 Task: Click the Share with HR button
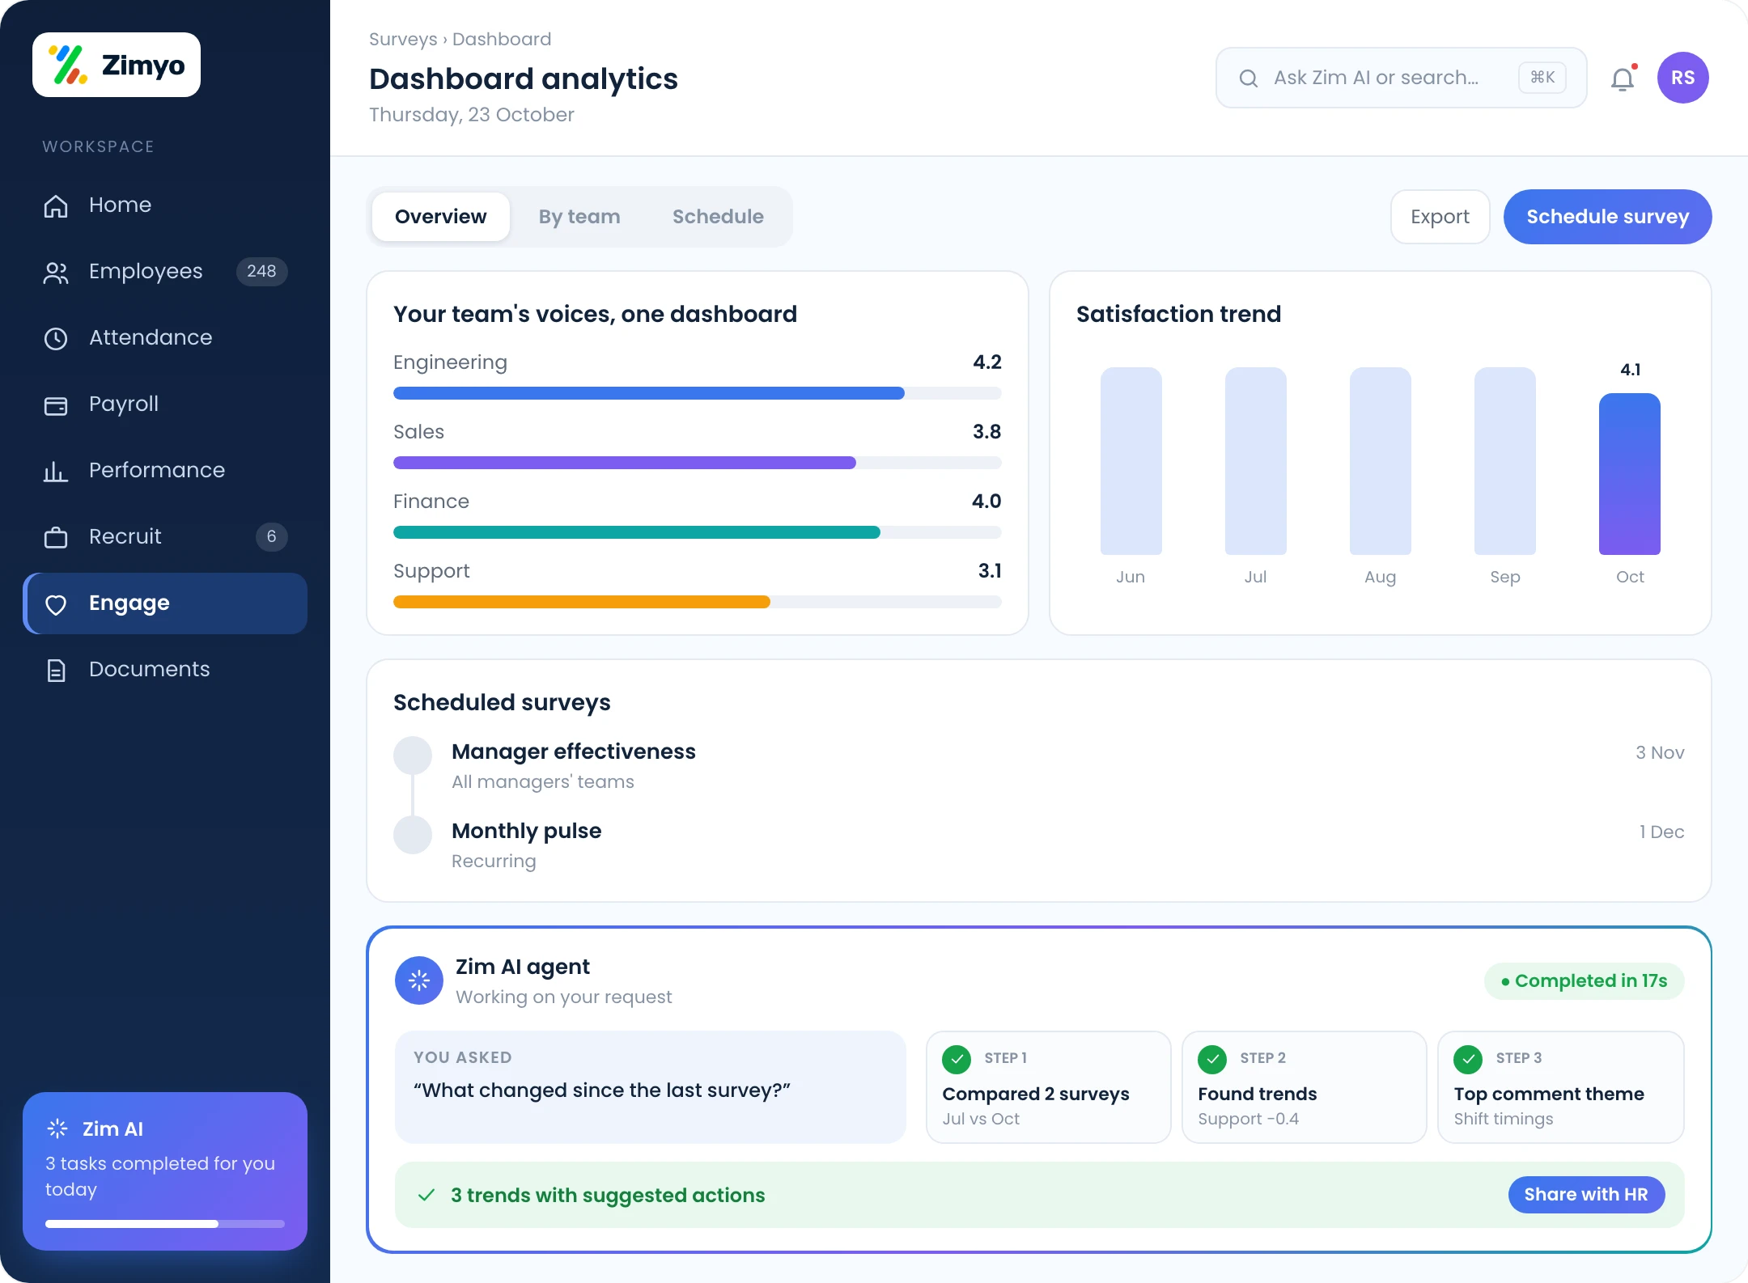tap(1586, 1195)
